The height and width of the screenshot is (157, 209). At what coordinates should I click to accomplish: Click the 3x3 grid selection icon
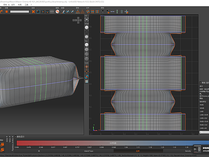tap(52, 12)
